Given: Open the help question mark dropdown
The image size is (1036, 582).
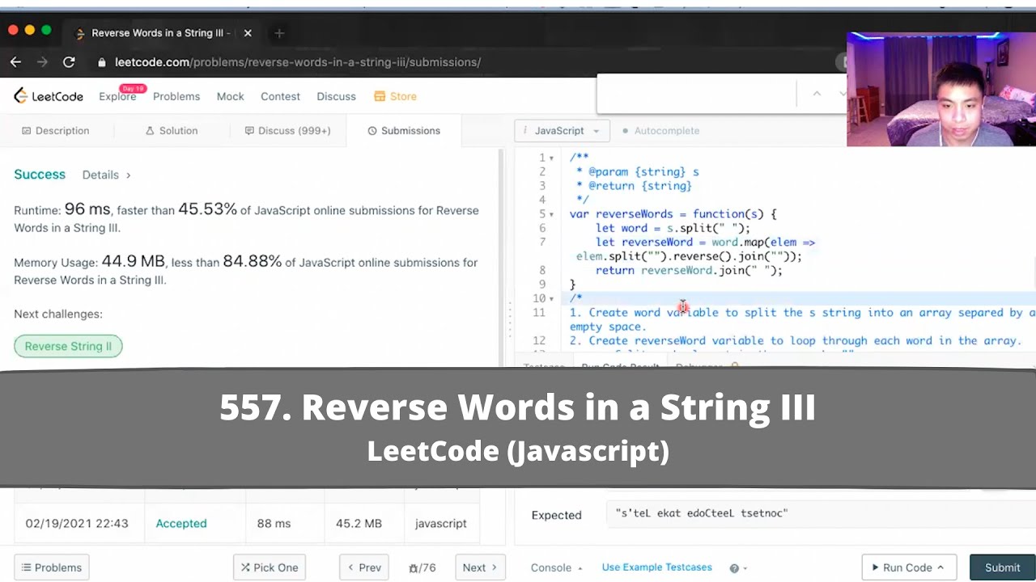Looking at the screenshot, I should pos(738,568).
